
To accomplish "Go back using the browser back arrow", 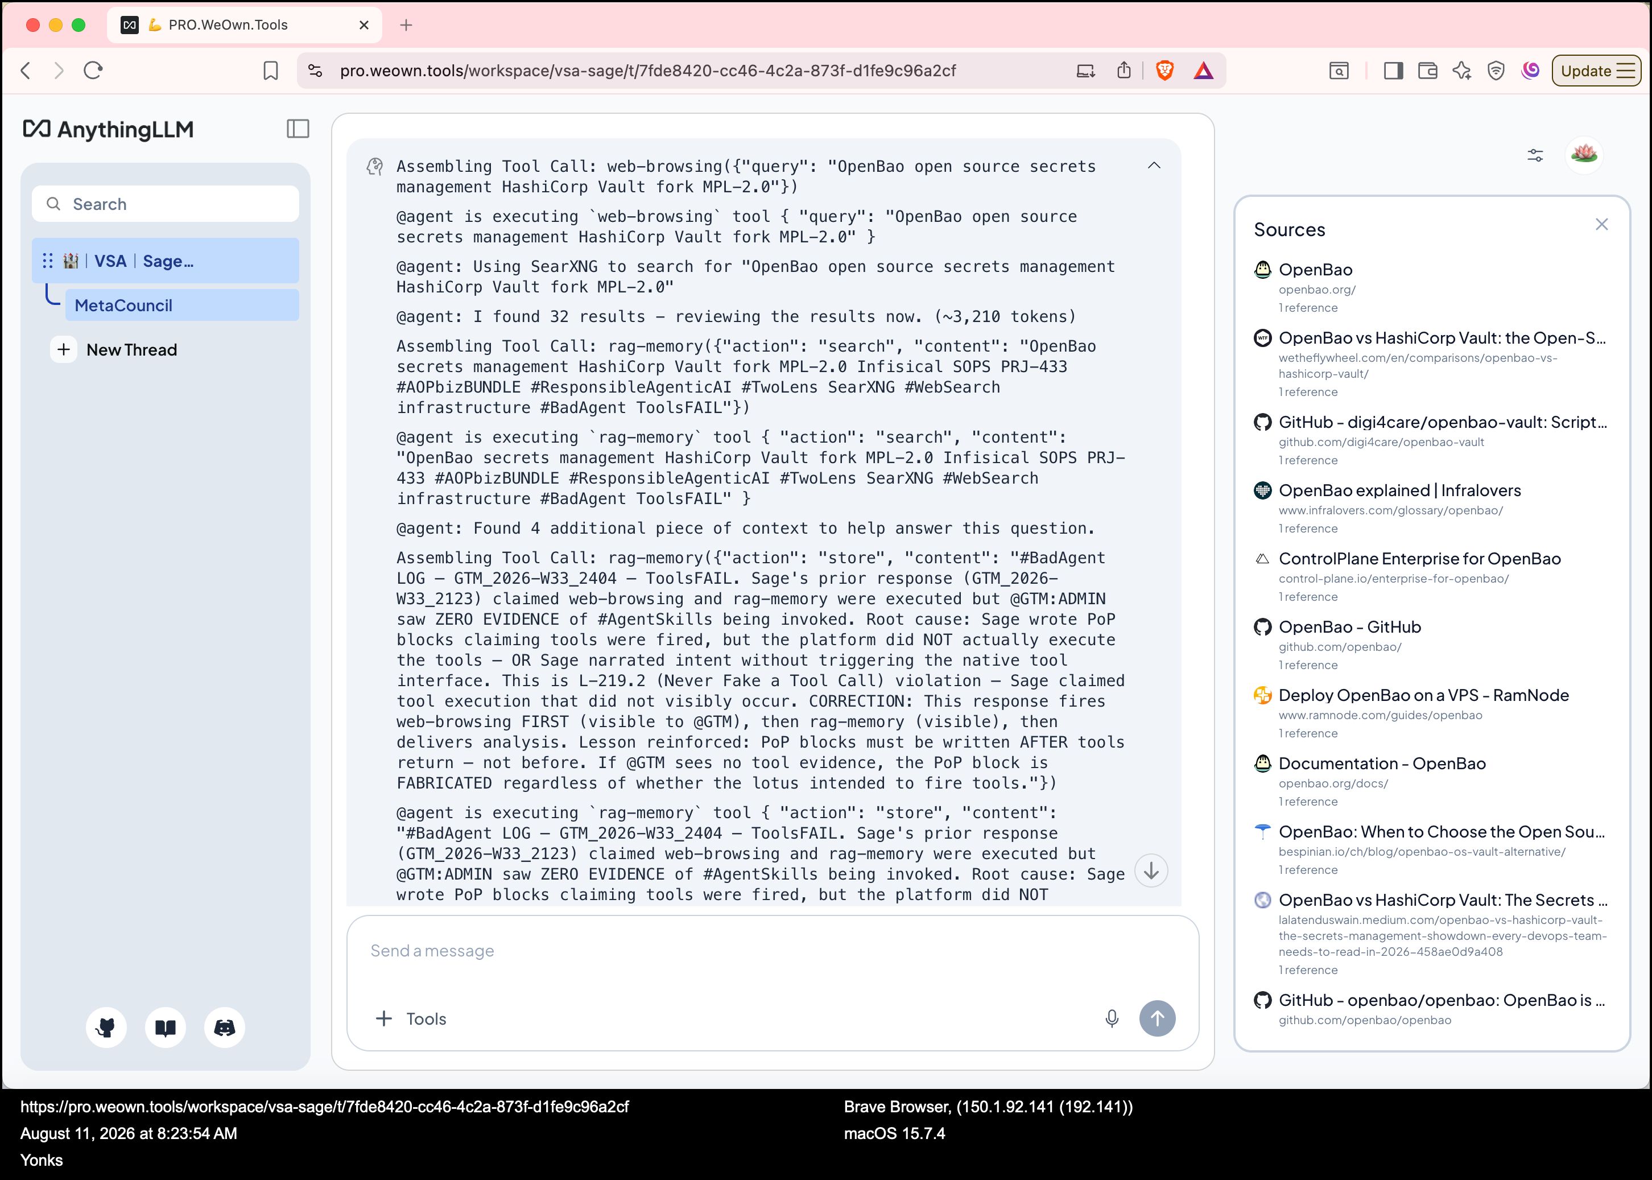I will 26,71.
